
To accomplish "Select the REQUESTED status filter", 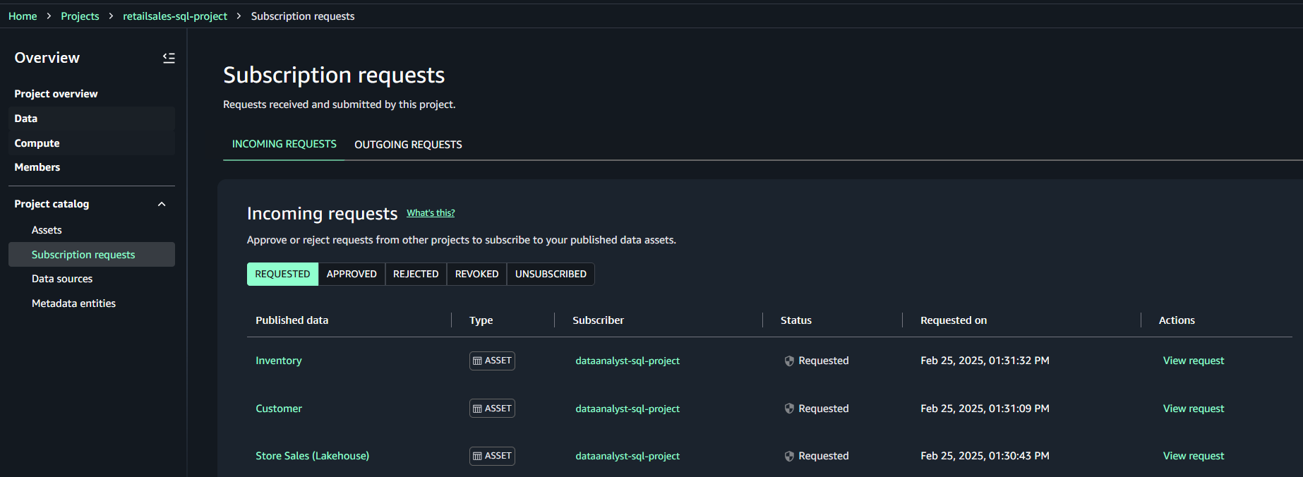I will (282, 274).
